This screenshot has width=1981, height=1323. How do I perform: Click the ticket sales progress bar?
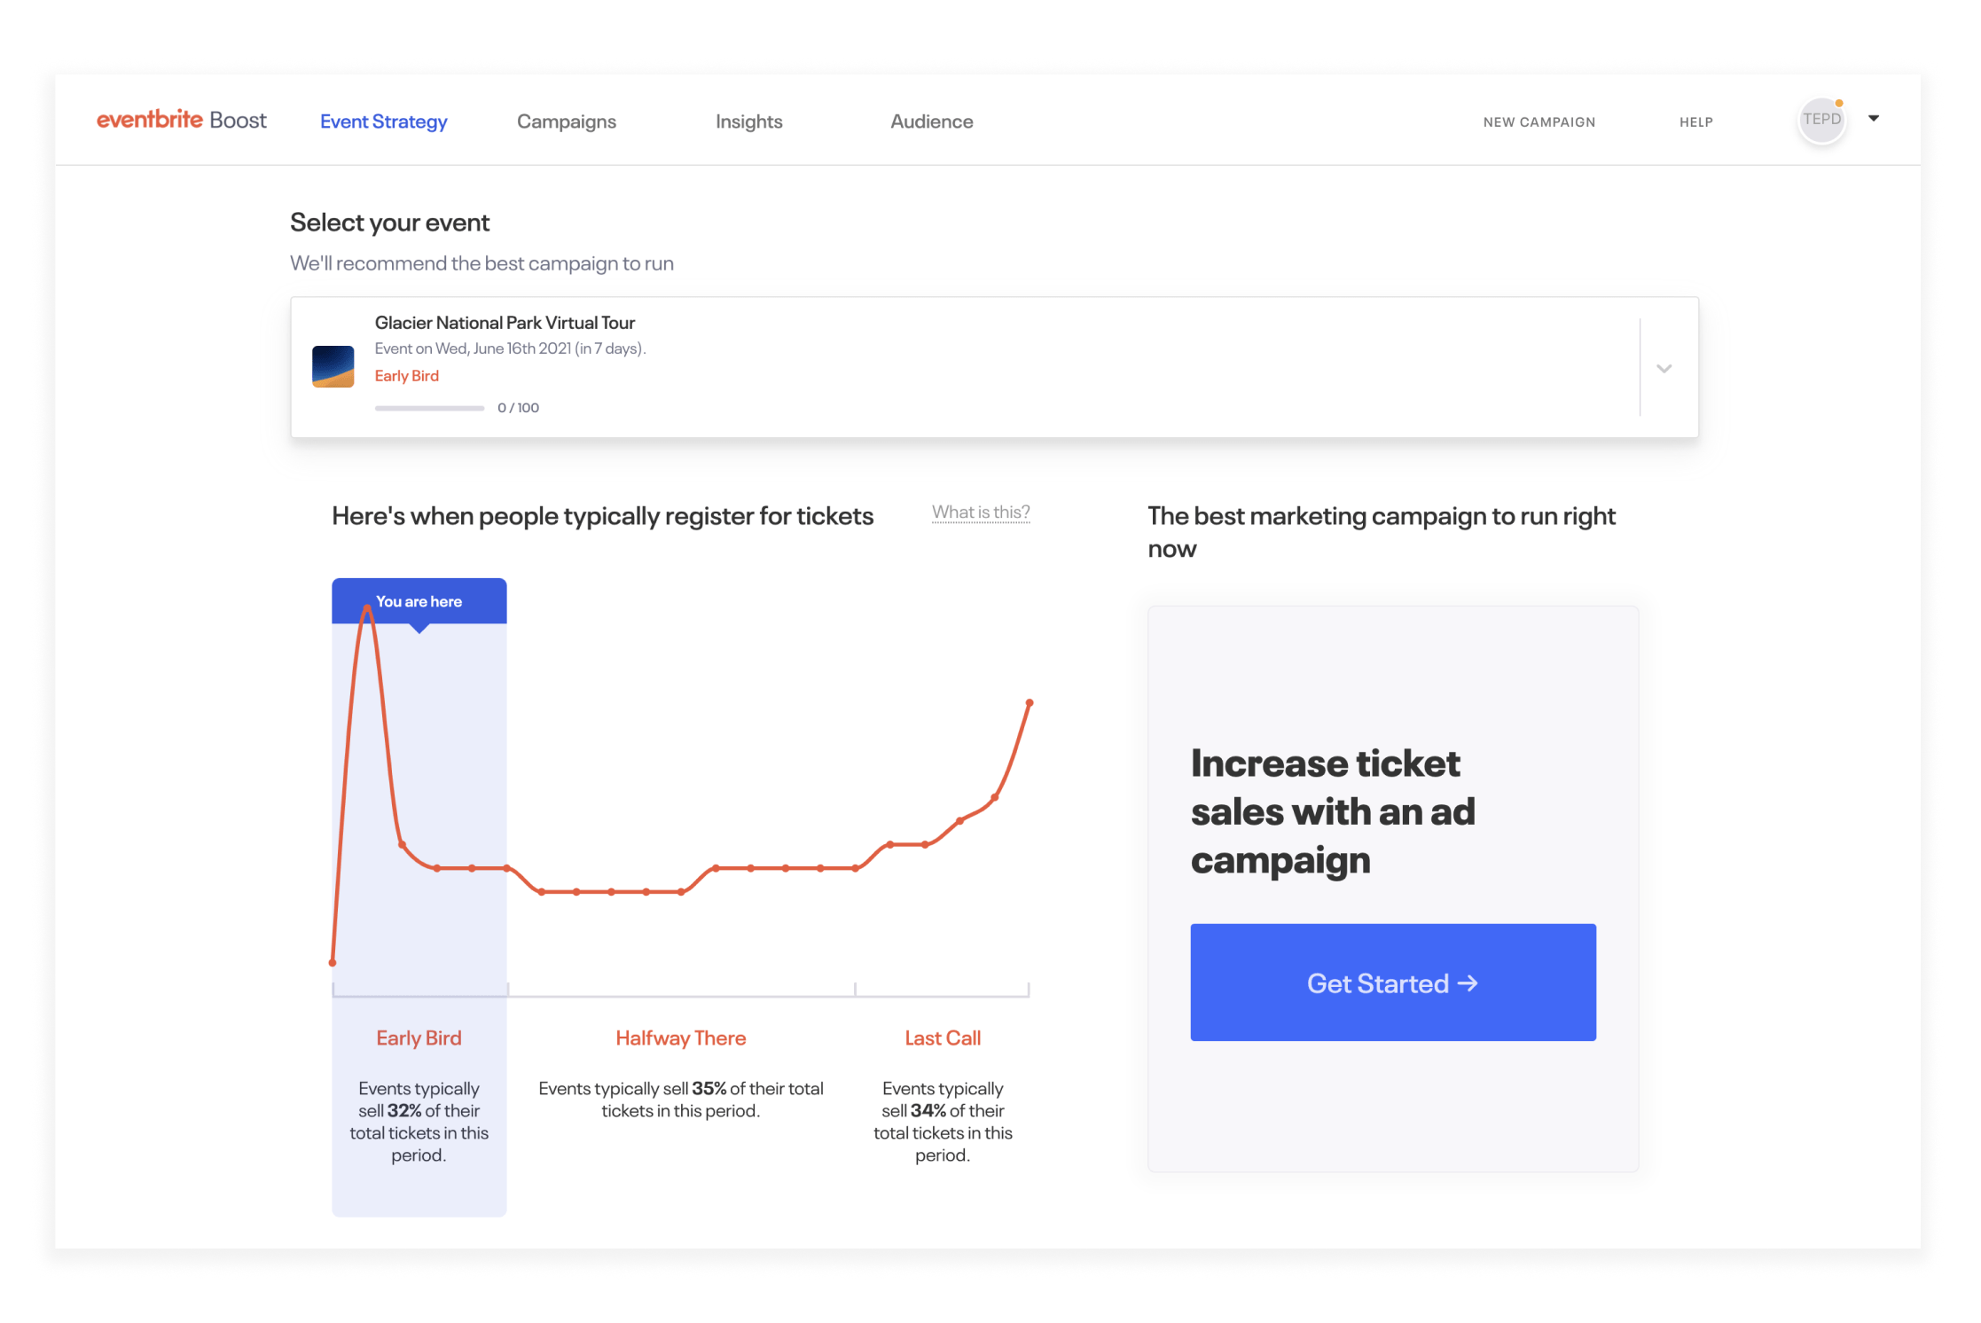429,408
